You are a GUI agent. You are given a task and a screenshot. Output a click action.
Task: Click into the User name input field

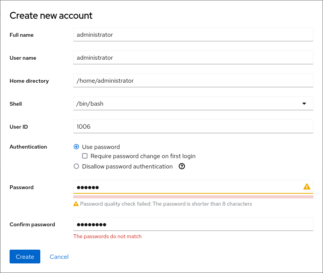pos(193,58)
